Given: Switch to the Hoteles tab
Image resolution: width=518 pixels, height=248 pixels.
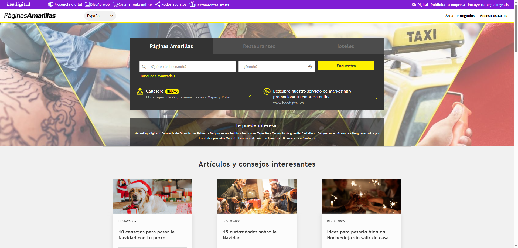Looking at the screenshot, I should pyautogui.click(x=344, y=46).
